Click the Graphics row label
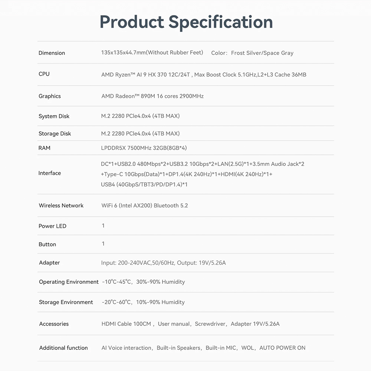371x371 pixels. (50, 96)
